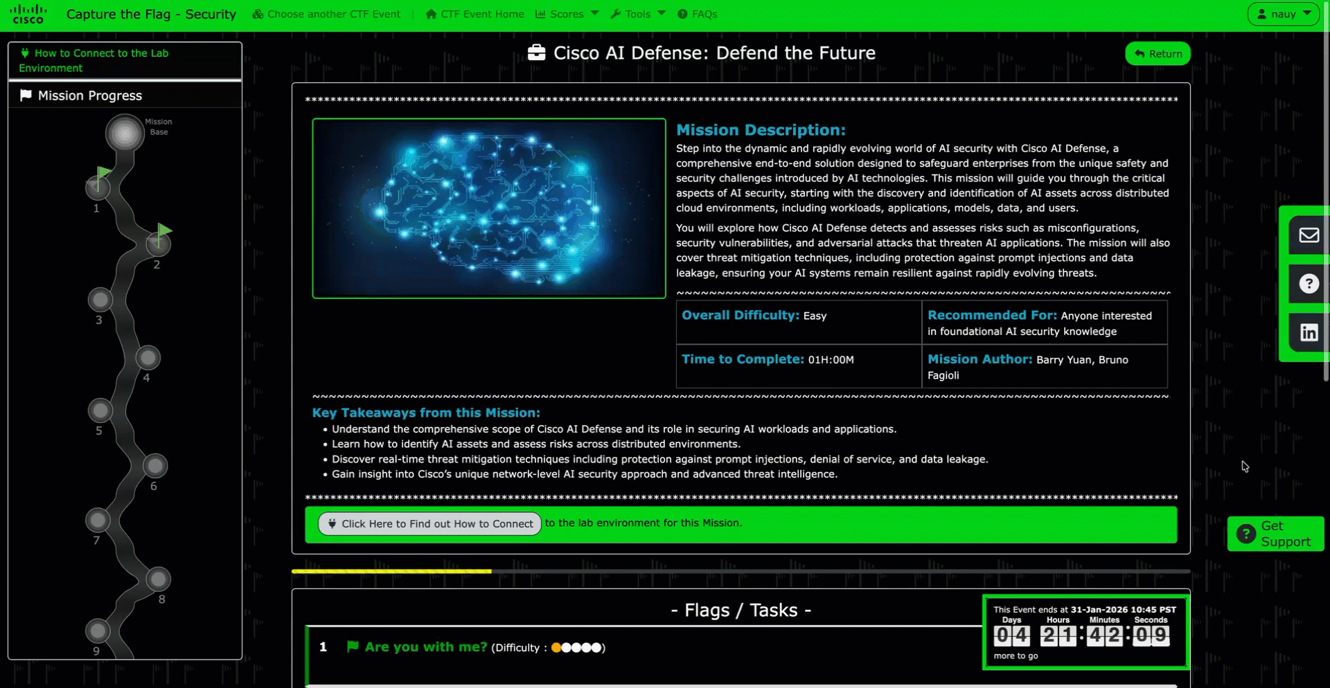Click the house icon beside CTF Event Home

pos(431,14)
